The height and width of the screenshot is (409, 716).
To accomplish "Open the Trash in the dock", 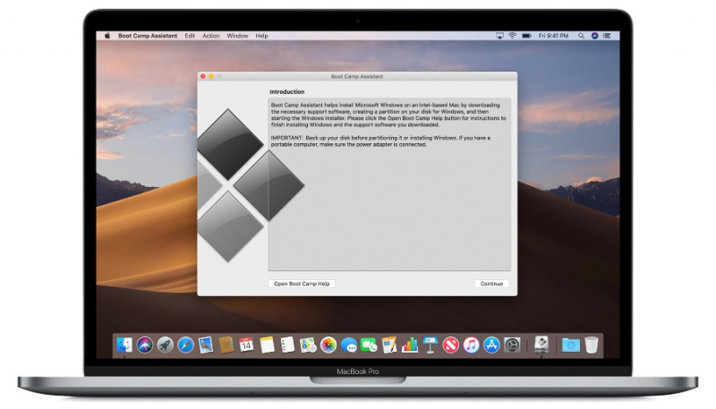I will click(592, 345).
